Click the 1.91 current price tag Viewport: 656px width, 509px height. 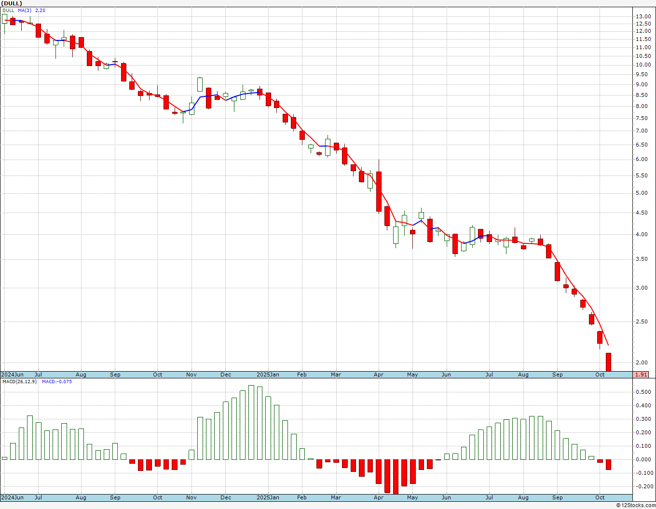click(641, 375)
